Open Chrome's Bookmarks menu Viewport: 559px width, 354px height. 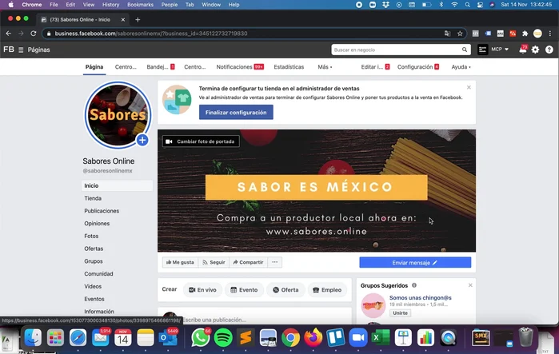tap(140, 5)
